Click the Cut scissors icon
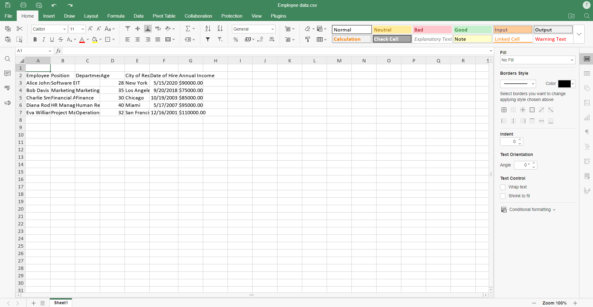Viewport: 593px width, 307px height. pyautogui.click(x=20, y=29)
